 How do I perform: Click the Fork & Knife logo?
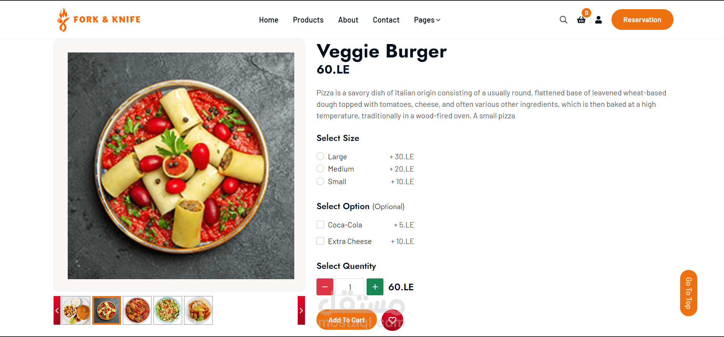coord(99,20)
